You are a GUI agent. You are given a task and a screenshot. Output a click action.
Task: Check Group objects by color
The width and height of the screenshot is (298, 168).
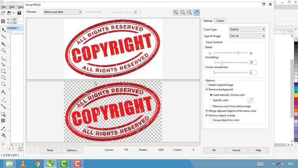(x=211, y=120)
